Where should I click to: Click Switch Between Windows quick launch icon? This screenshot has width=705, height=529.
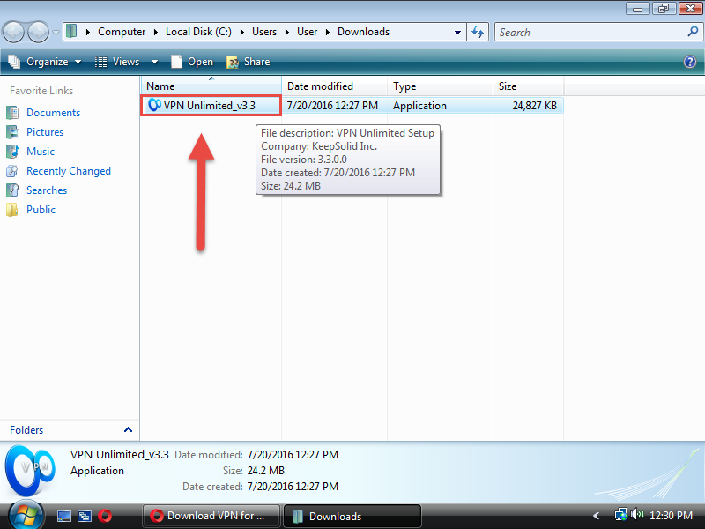click(x=85, y=516)
